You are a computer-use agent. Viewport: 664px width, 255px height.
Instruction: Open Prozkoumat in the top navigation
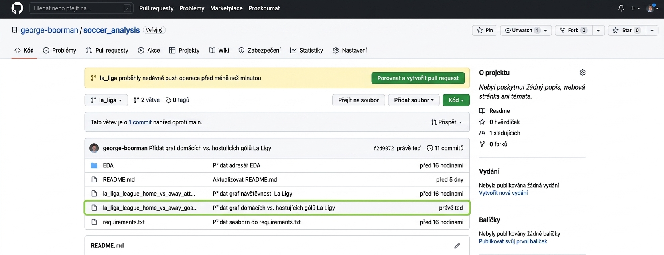(x=264, y=8)
